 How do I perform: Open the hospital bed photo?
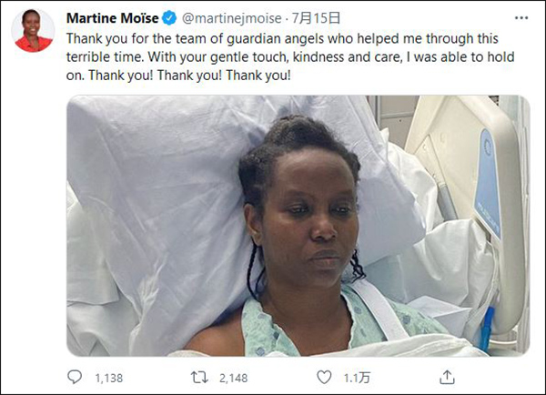coord(298,225)
